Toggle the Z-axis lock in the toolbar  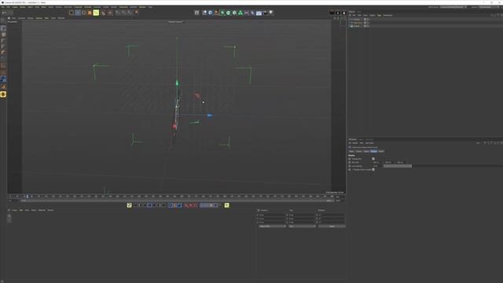pos(130,13)
